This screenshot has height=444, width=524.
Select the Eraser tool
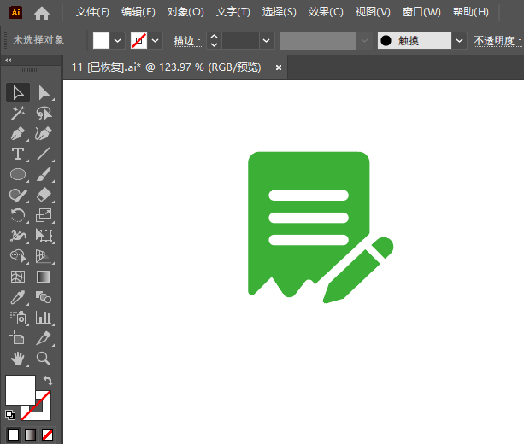(44, 195)
